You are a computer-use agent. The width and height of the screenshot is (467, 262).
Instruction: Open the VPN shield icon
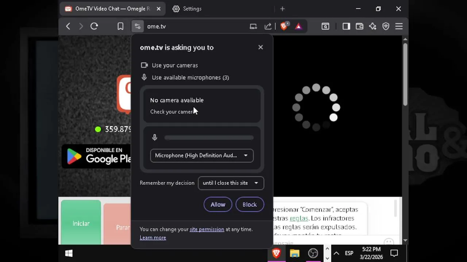pos(386,26)
